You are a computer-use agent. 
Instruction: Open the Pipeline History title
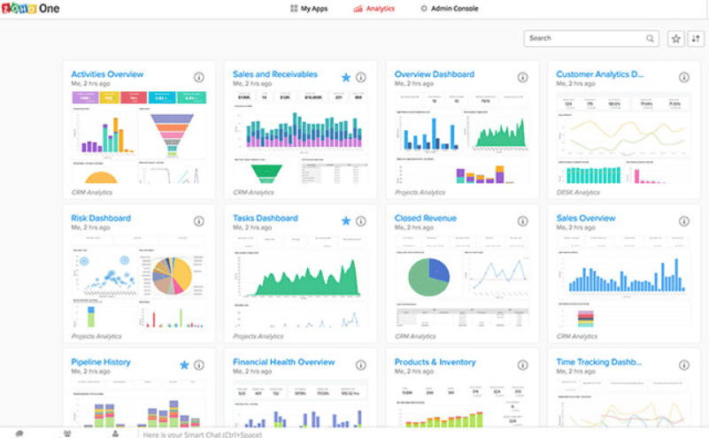pos(101,362)
